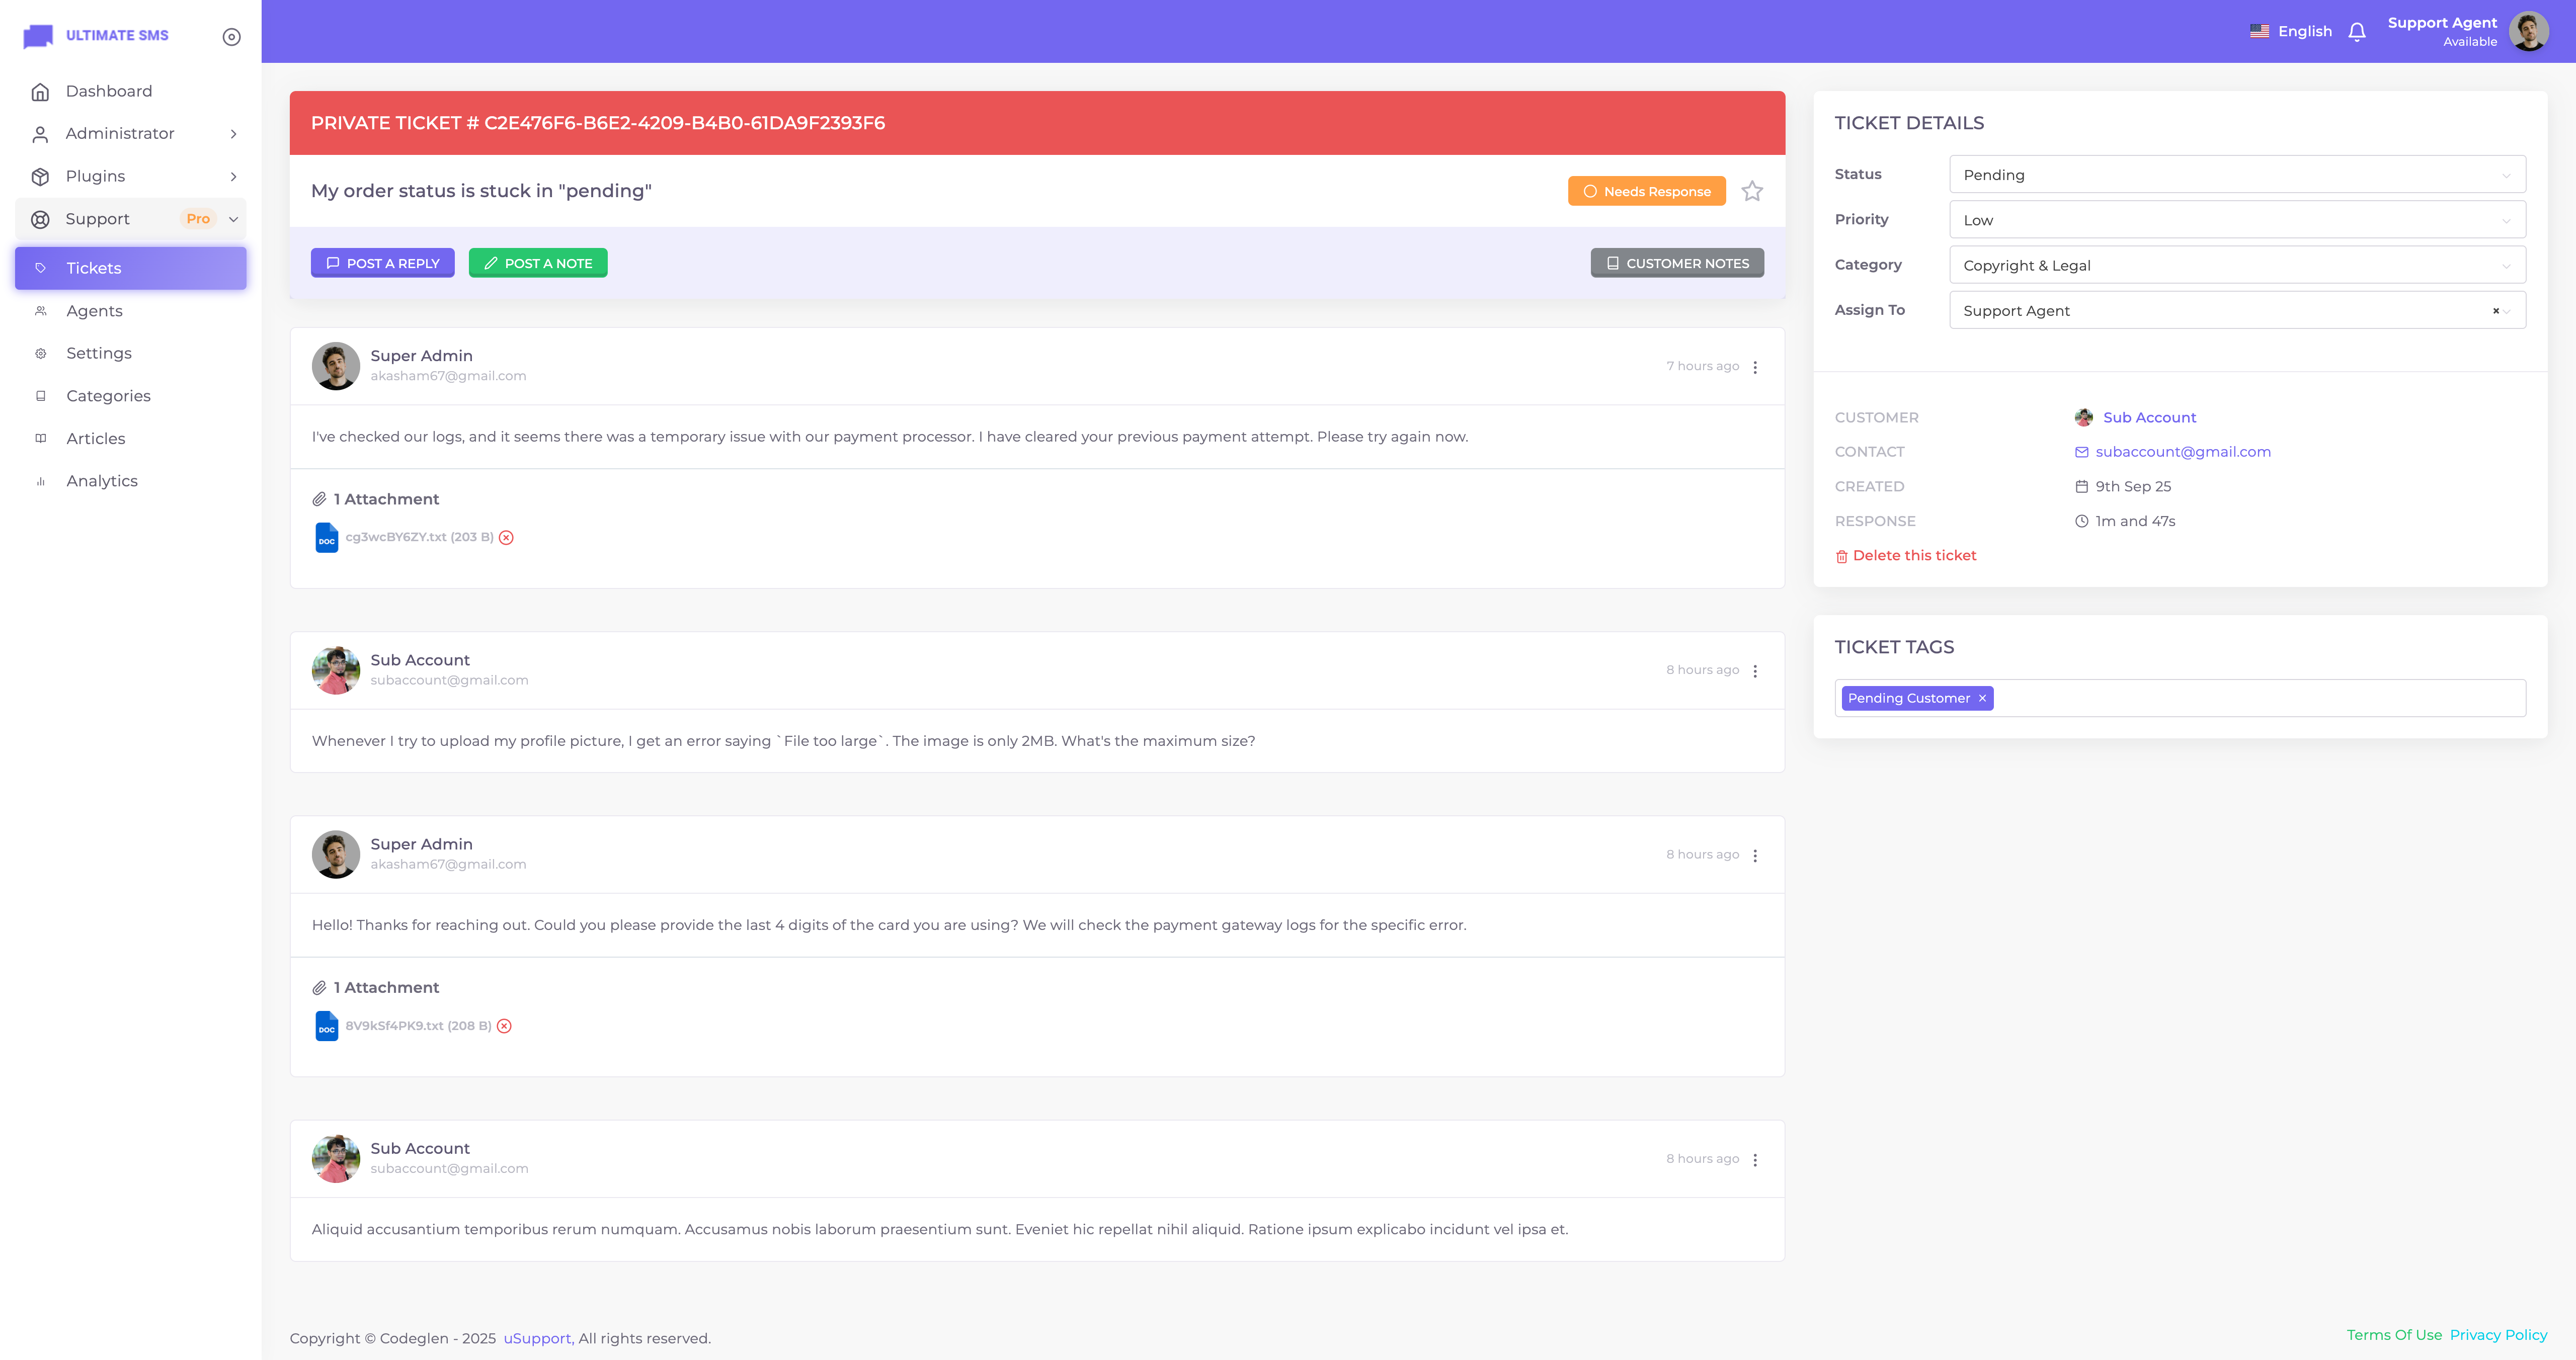Star this ticket as favorite
This screenshot has height=1360, width=2576.
[x=1752, y=191]
